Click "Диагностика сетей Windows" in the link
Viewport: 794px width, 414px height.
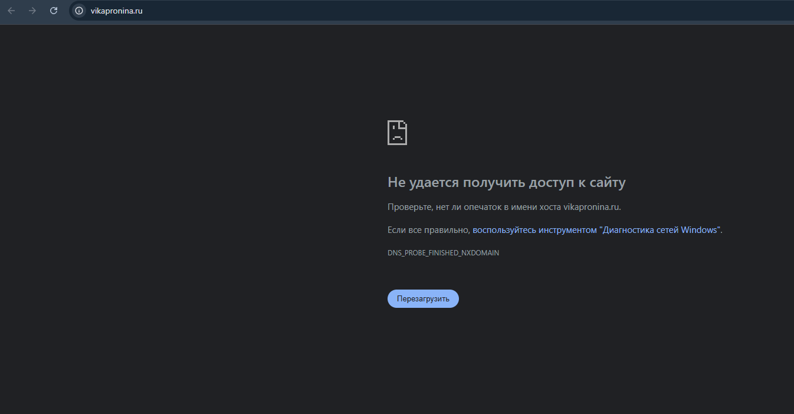660,230
